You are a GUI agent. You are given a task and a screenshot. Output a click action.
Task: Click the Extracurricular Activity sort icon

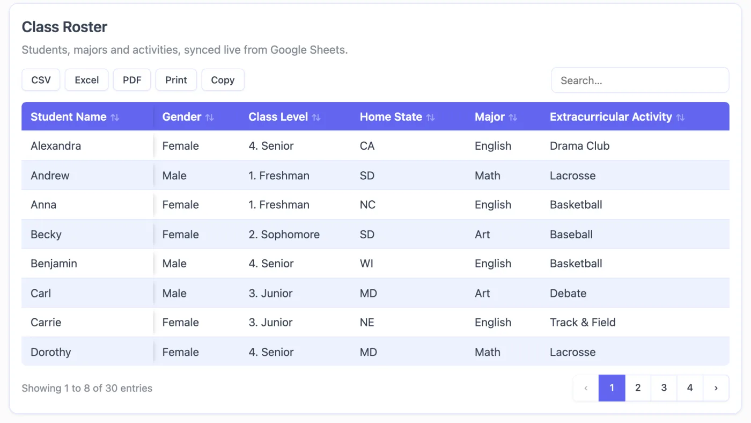[680, 117]
